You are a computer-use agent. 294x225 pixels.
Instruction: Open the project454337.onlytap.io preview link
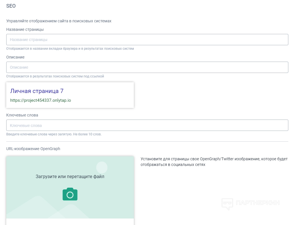coord(41,100)
